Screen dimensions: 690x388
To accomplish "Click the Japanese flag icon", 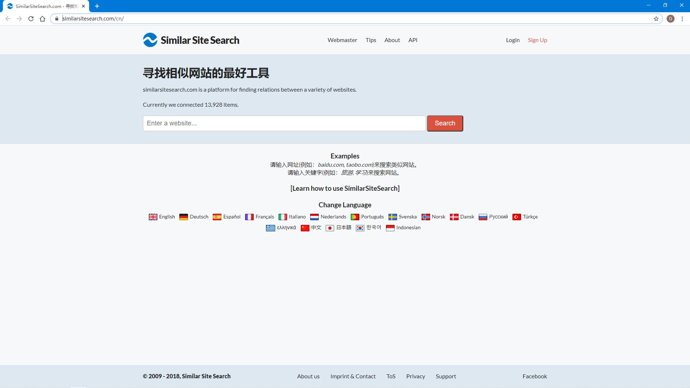I will [x=330, y=228].
